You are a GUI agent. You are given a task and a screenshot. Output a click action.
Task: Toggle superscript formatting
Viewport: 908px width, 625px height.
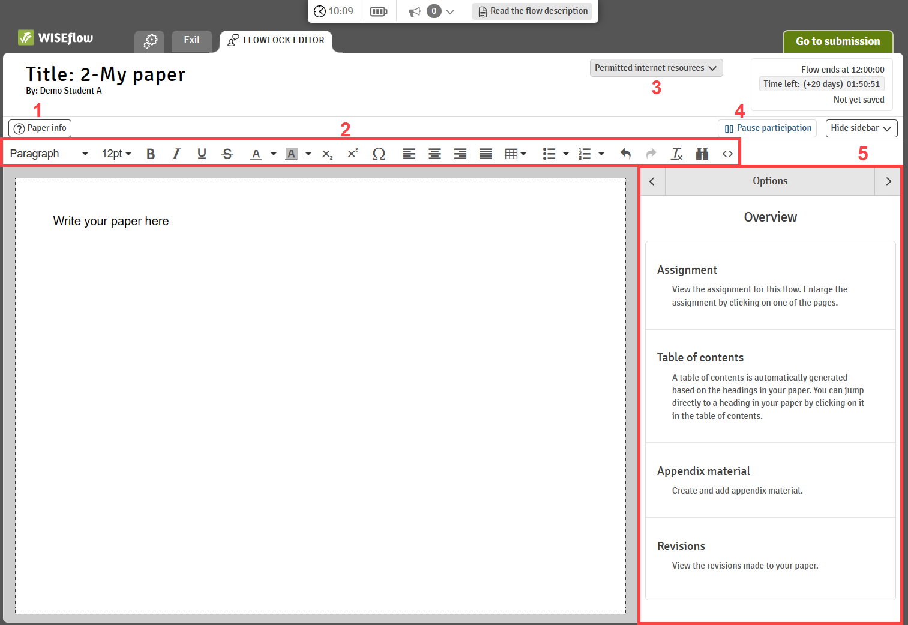coord(353,154)
